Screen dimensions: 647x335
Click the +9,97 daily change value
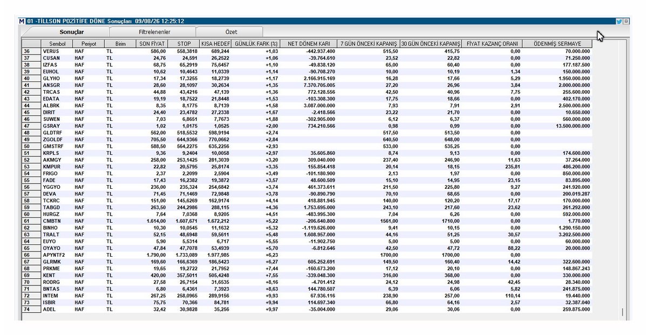[x=271, y=310]
